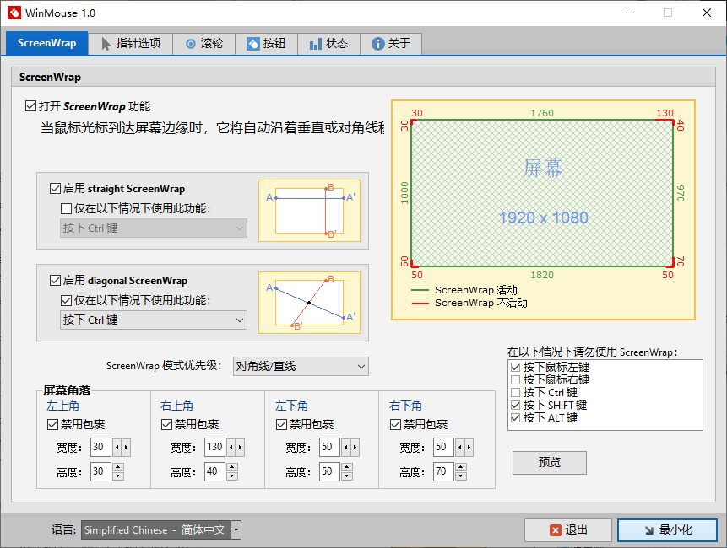
Task: Increase 左上角 高度 with up arrow
Action: click(118, 467)
